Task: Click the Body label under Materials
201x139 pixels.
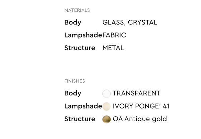Action: (73, 23)
